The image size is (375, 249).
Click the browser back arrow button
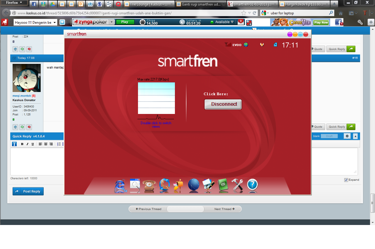(6, 13)
